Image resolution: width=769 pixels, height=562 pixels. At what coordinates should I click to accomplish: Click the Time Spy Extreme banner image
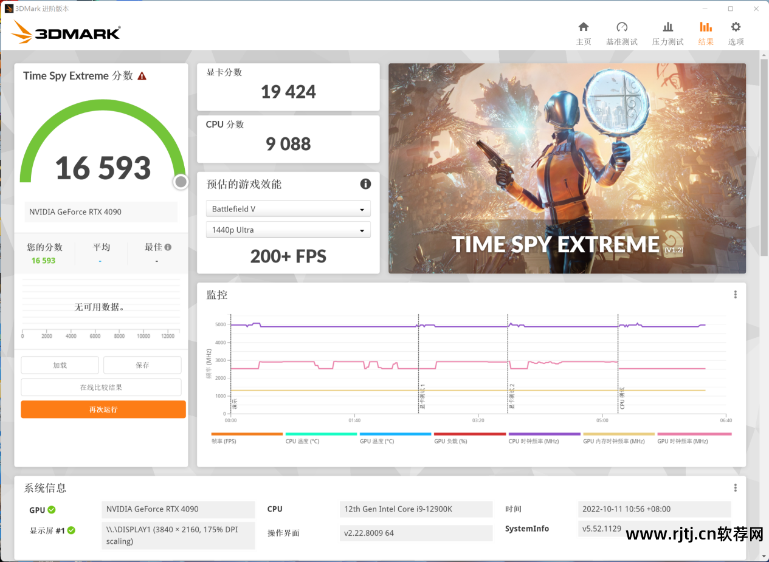[567, 168]
